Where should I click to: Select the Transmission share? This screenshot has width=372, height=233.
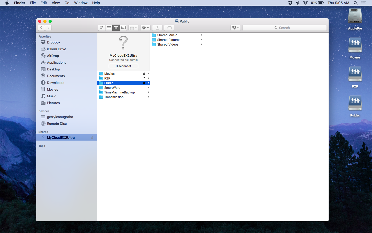[123, 97]
